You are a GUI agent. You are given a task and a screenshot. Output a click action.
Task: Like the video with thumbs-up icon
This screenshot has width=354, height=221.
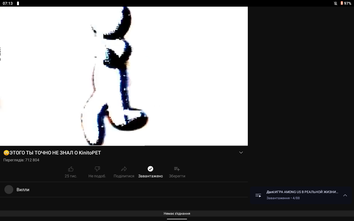71,169
